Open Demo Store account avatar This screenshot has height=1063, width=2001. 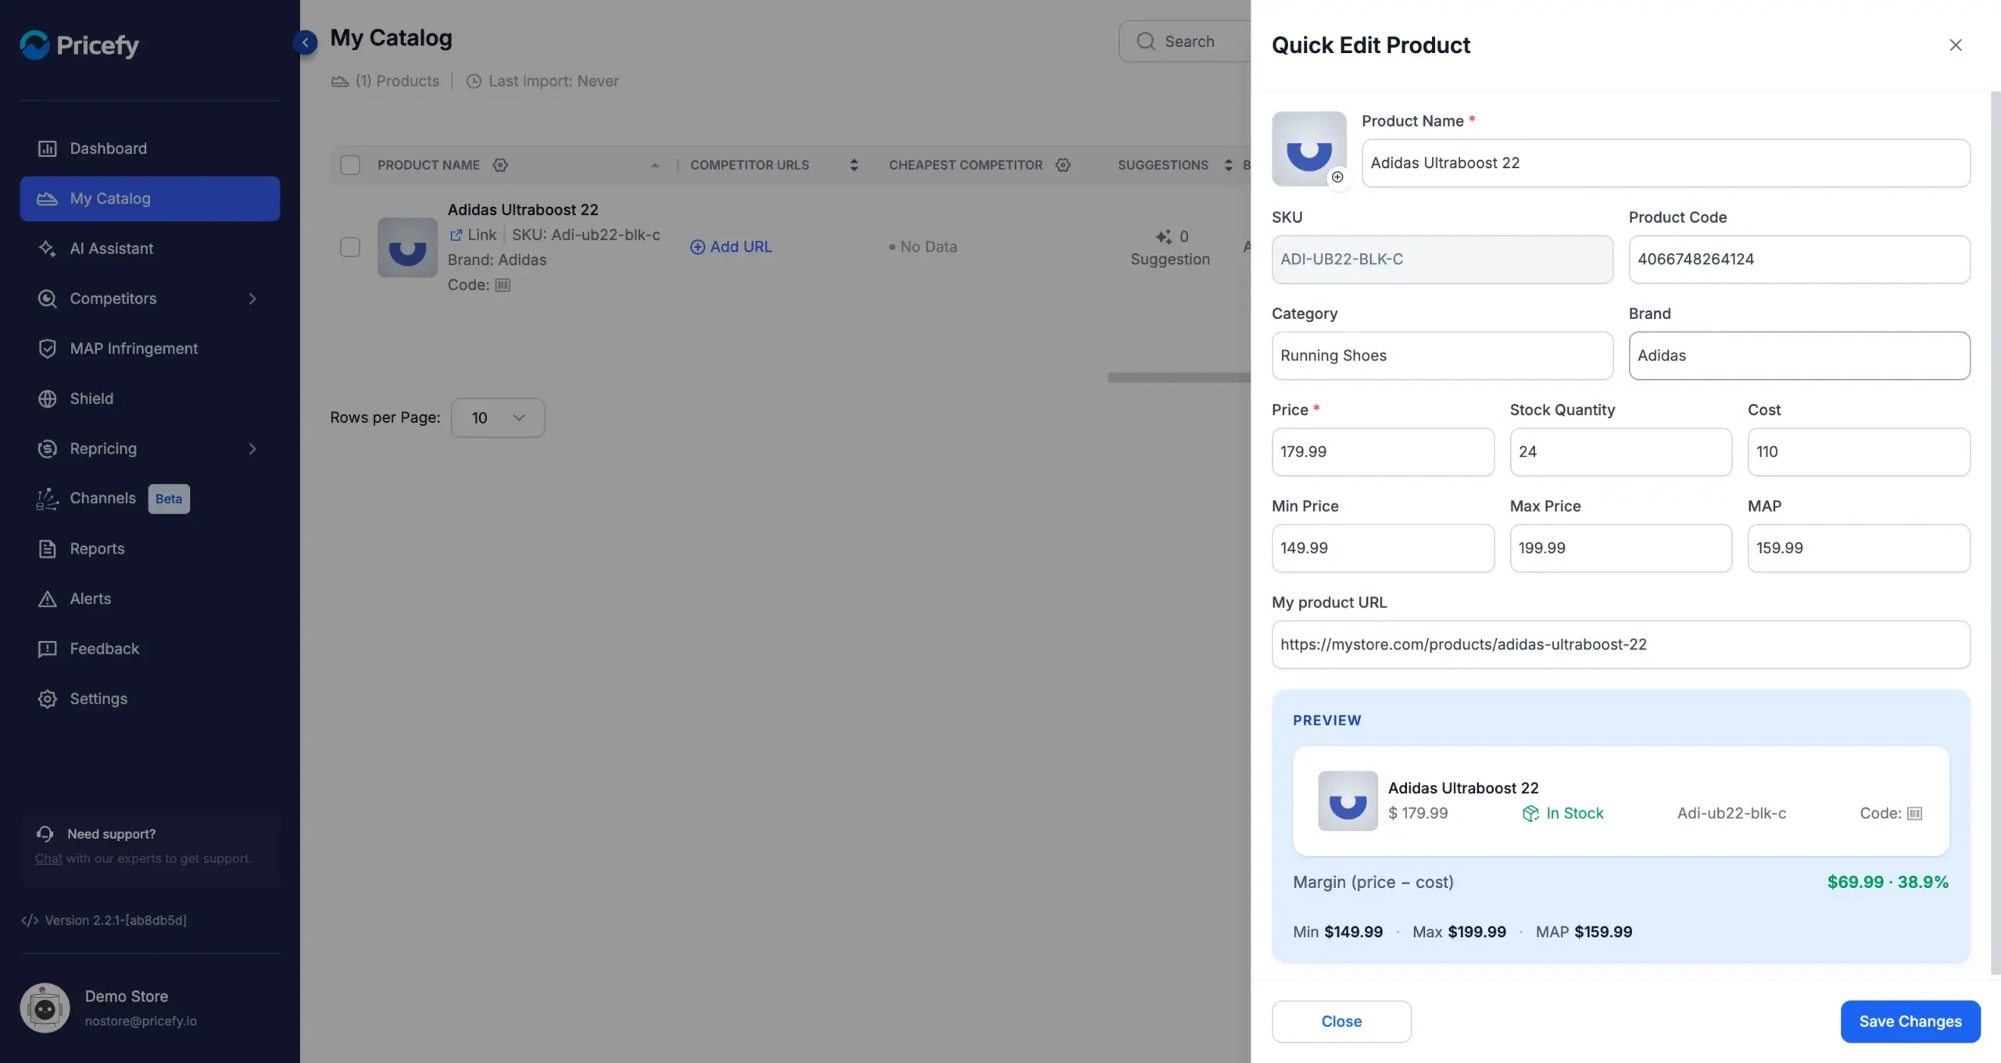45,1008
